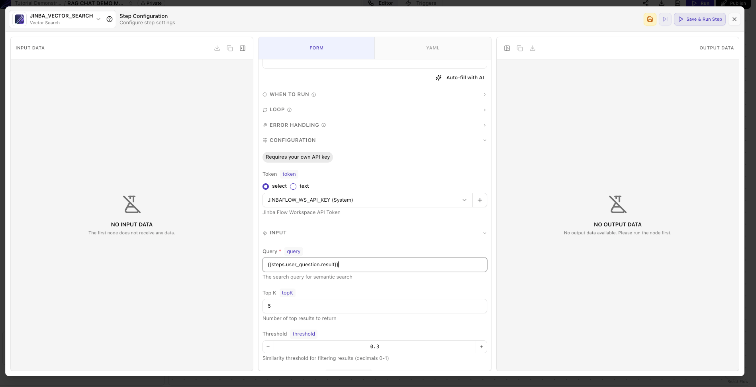Open the JINBAFLOW_WS_API_KEY token dropdown
Image resolution: width=756 pixels, height=387 pixels.
[367, 200]
